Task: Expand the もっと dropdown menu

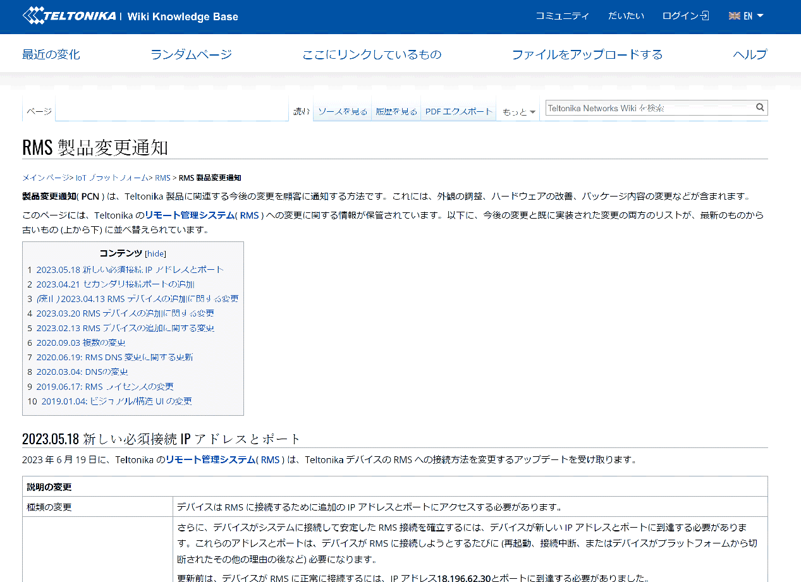Action: [x=519, y=112]
